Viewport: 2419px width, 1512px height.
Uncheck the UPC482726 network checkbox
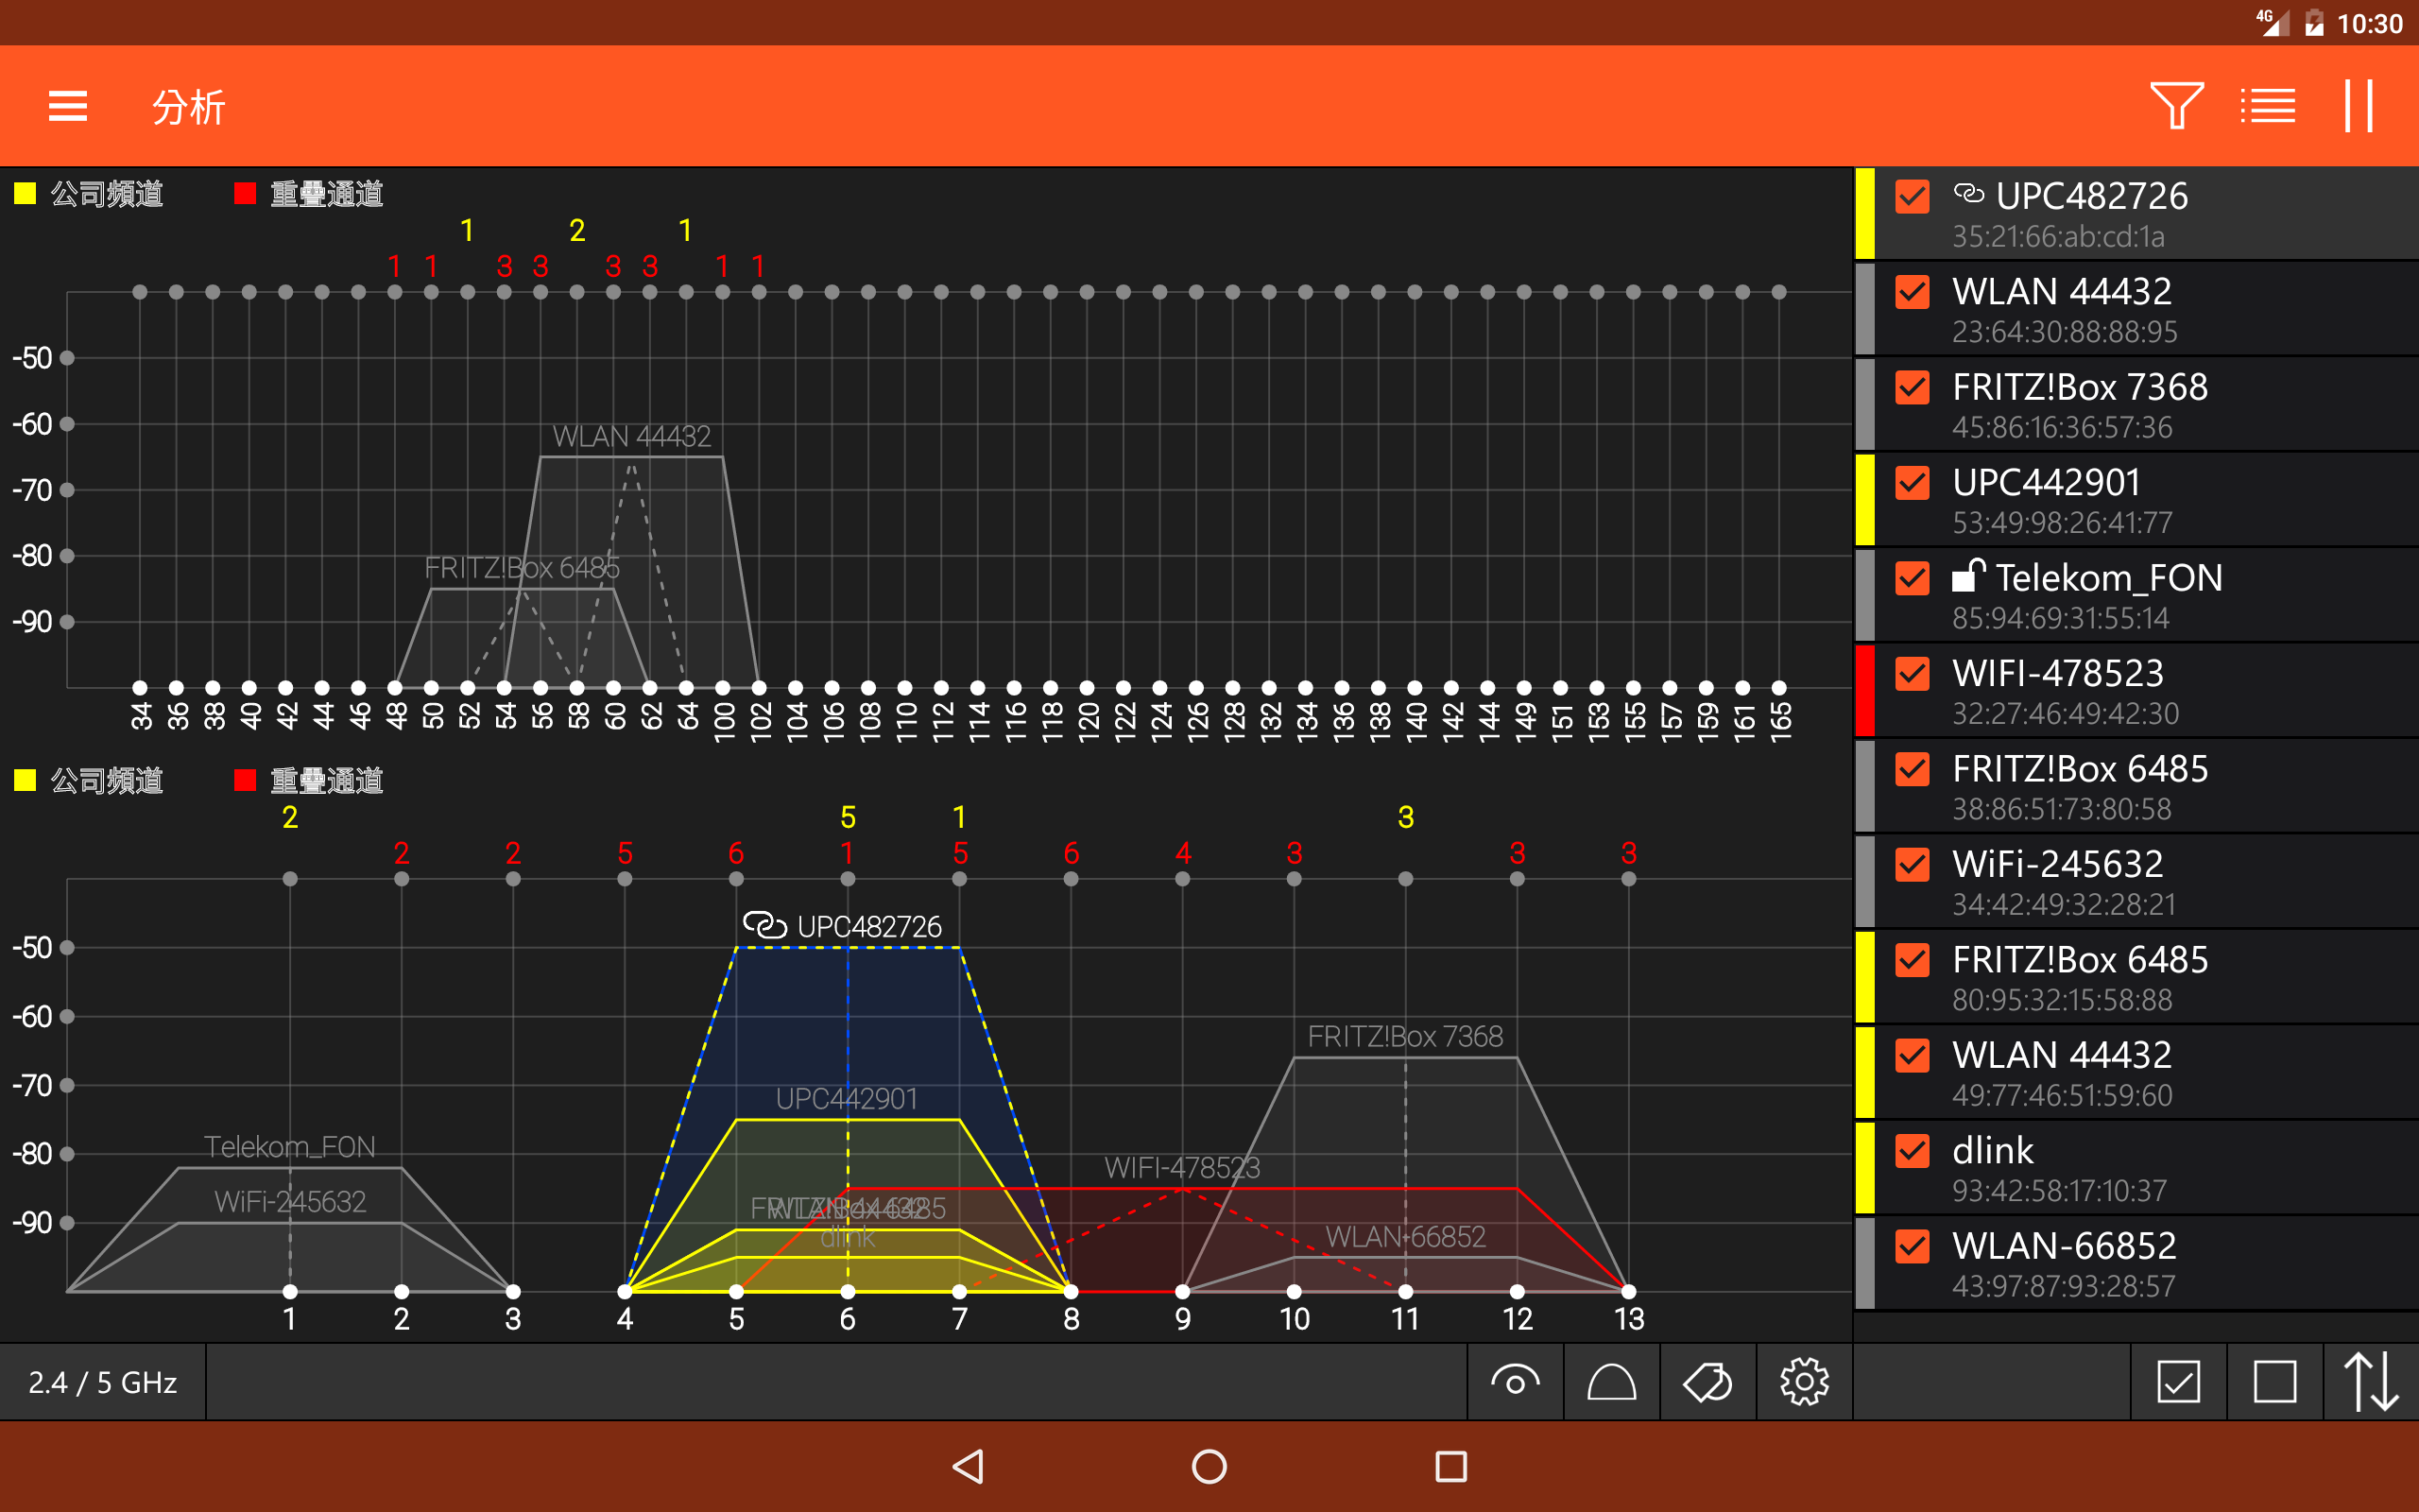click(x=1913, y=197)
